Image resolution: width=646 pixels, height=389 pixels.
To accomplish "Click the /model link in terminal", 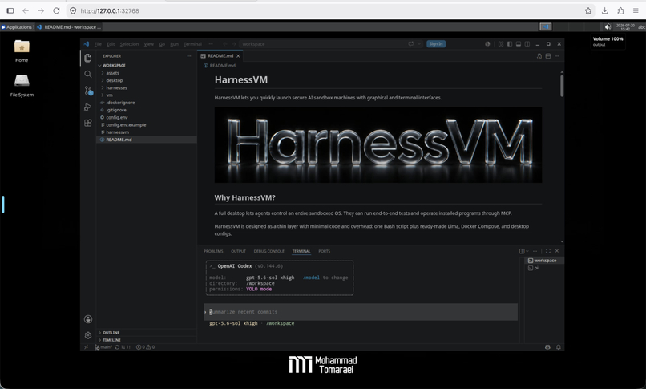I will pos(311,278).
